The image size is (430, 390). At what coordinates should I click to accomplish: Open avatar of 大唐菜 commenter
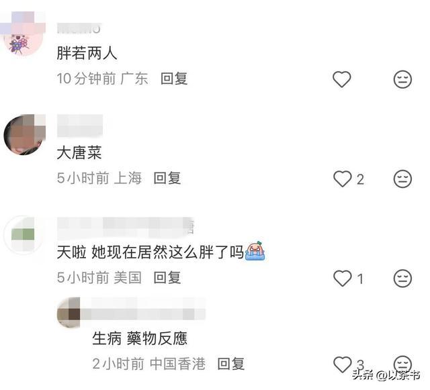[x=24, y=135]
